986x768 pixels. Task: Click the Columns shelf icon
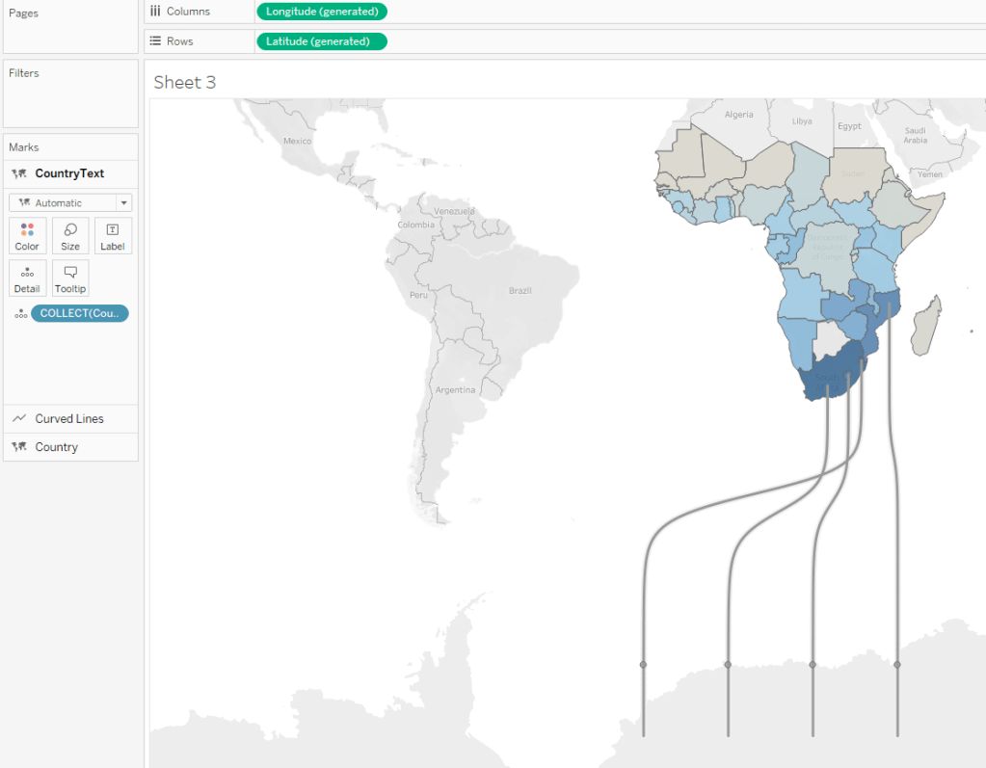pos(155,12)
